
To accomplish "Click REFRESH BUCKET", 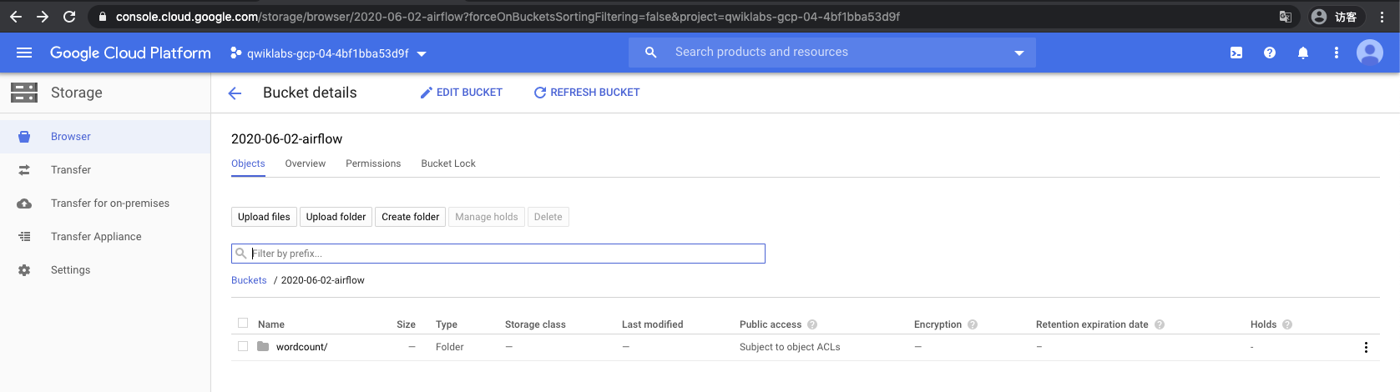I will [x=586, y=93].
